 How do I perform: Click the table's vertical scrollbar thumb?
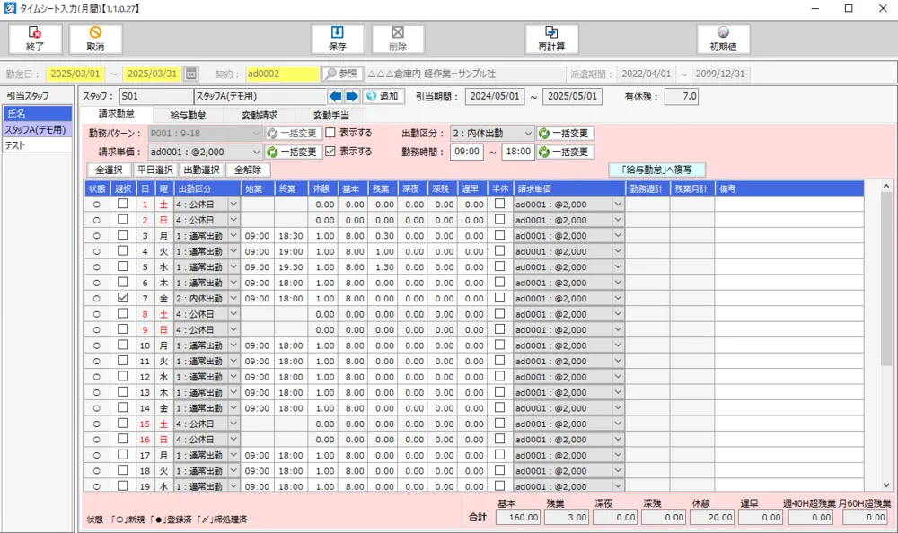[x=885, y=279]
